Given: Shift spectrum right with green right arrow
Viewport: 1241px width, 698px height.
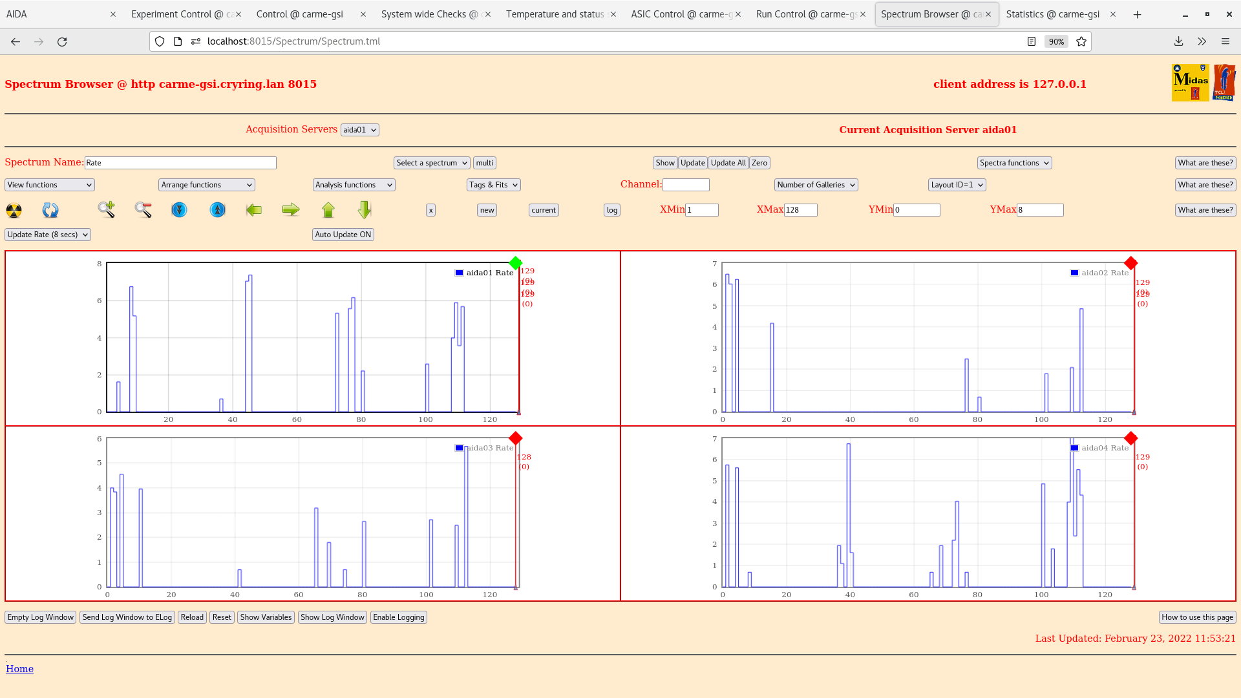Looking at the screenshot, I should point(291,209).
